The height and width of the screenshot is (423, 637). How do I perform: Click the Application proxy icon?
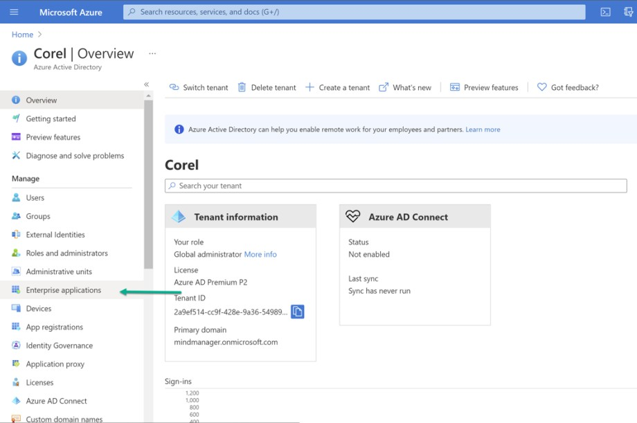[16, 363]
